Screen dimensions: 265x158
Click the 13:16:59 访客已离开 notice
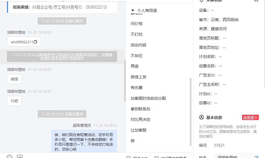click(62, 21)
